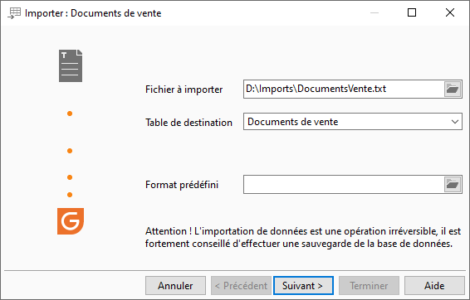Expand the Table de destination dropdown arrow
Image resolution: width=470 pixels, height=300 pixels.
coord(455,122)
